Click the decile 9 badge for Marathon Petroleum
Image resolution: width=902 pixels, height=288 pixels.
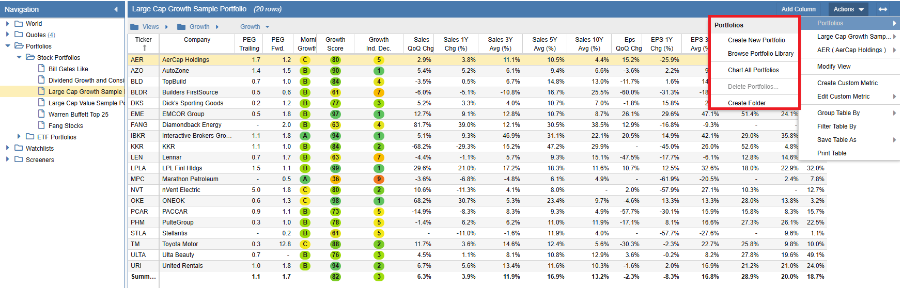click(379, 179)
